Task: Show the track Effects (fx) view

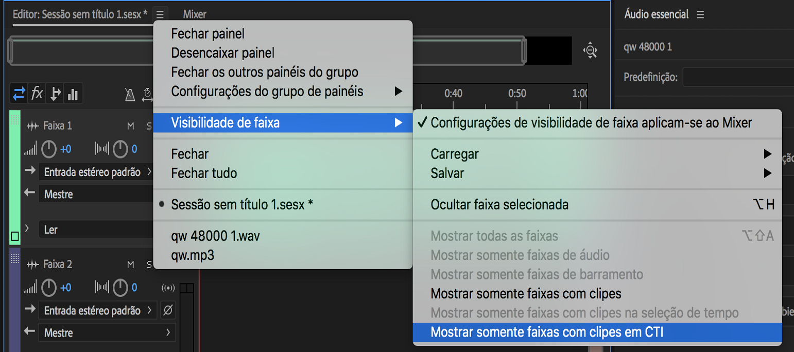Action: [x=37, y=94]
